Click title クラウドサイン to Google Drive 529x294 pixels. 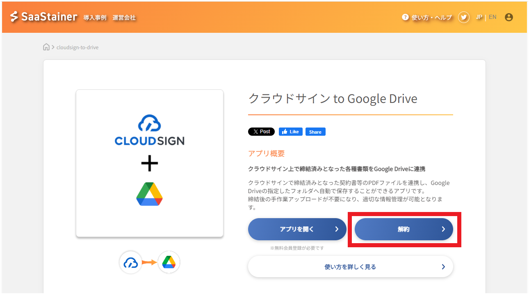333,99
